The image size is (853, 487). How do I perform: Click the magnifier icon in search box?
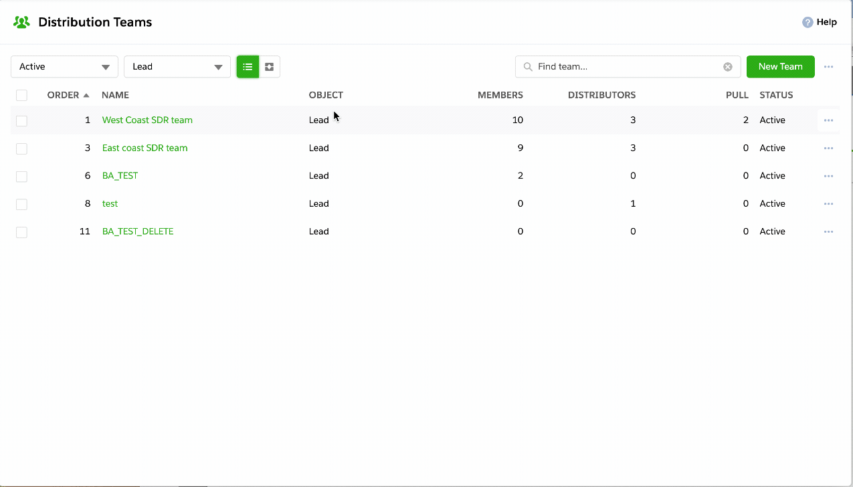[528, 67]
